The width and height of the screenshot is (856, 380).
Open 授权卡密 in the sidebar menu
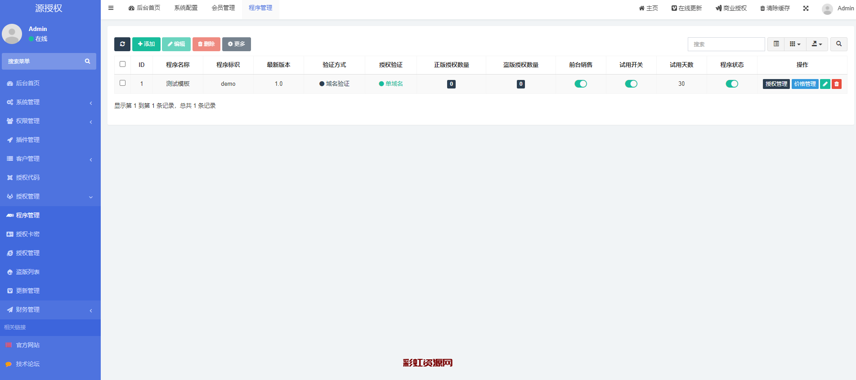point(28,234)
